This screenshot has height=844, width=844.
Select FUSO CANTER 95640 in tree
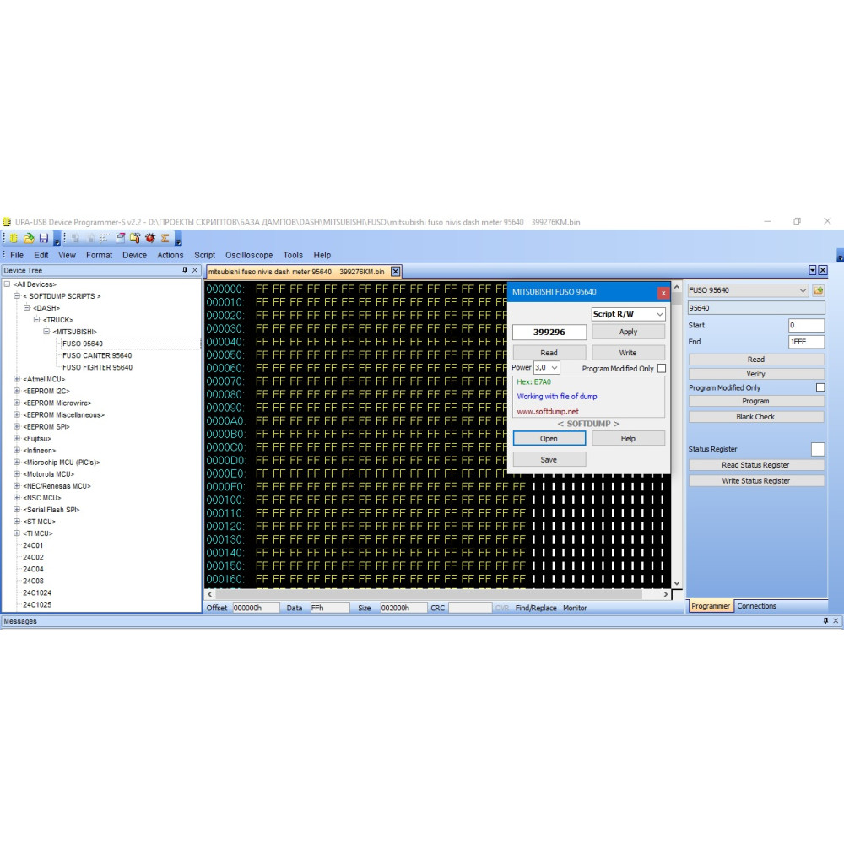[x=97, y=355]
